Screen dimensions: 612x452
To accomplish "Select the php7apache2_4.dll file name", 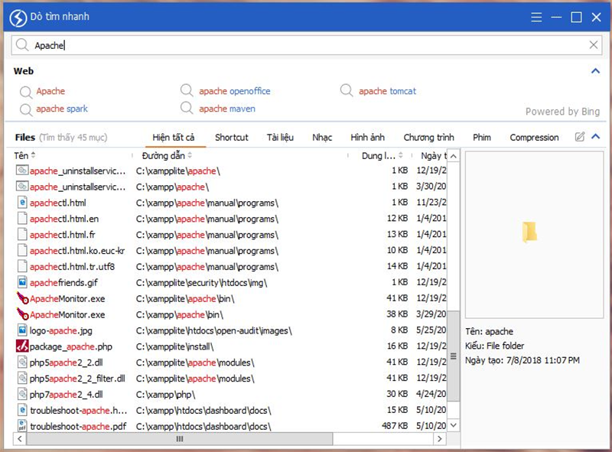I will click(x=67, y=395).
